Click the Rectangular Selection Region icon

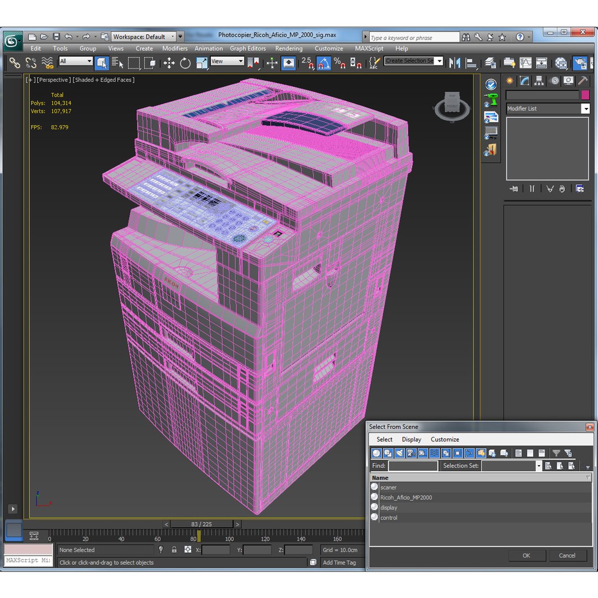tap(134, 63)
